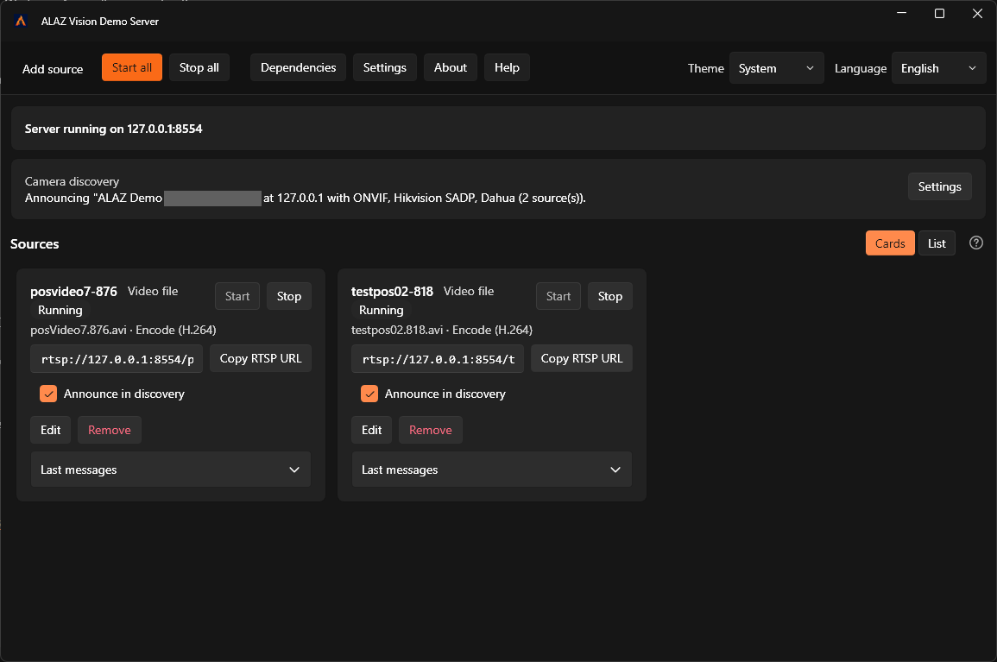Expand Last messages for testpos02-818
Screen dimensions: 997x662
point(491,470)
